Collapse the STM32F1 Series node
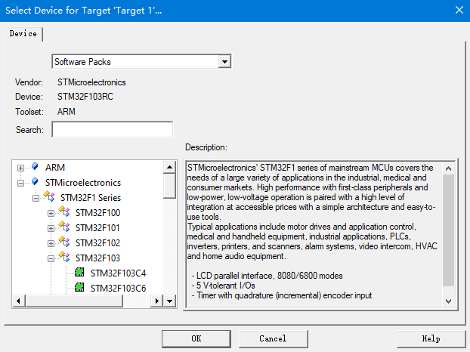Image resolution: width=470 pixels, height=352 pixels. click(36, 199)
